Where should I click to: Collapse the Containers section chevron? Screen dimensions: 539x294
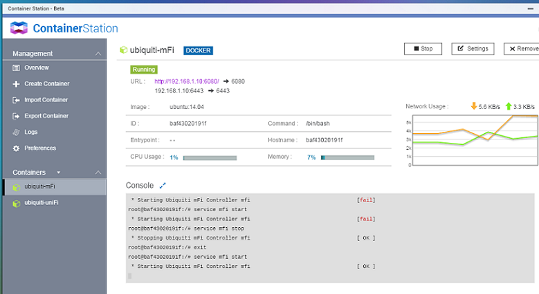click(x=98, y=173)
